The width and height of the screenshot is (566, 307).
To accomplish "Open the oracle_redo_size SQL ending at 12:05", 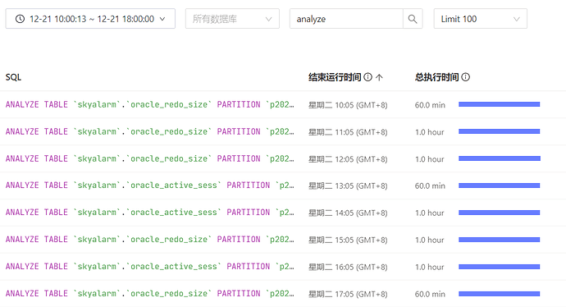I will (150, 159).
